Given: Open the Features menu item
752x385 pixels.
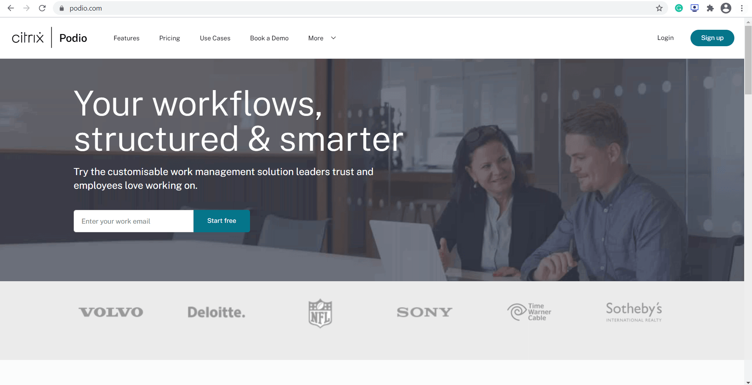Looking at the screenshot, I should tap(127, 38).
